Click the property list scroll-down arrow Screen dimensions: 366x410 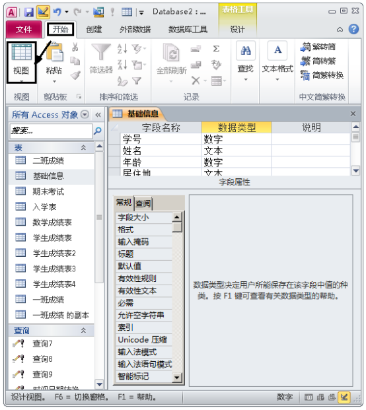[177, 377]
